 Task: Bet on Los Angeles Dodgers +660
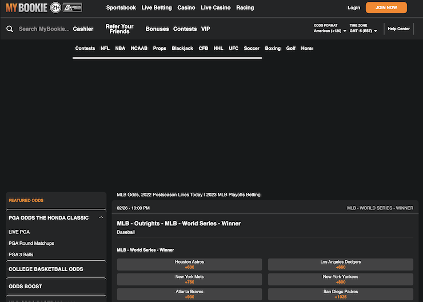[x=341, y=264]
